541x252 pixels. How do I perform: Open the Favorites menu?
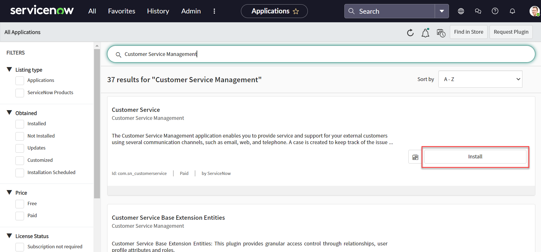coord(121,11)
